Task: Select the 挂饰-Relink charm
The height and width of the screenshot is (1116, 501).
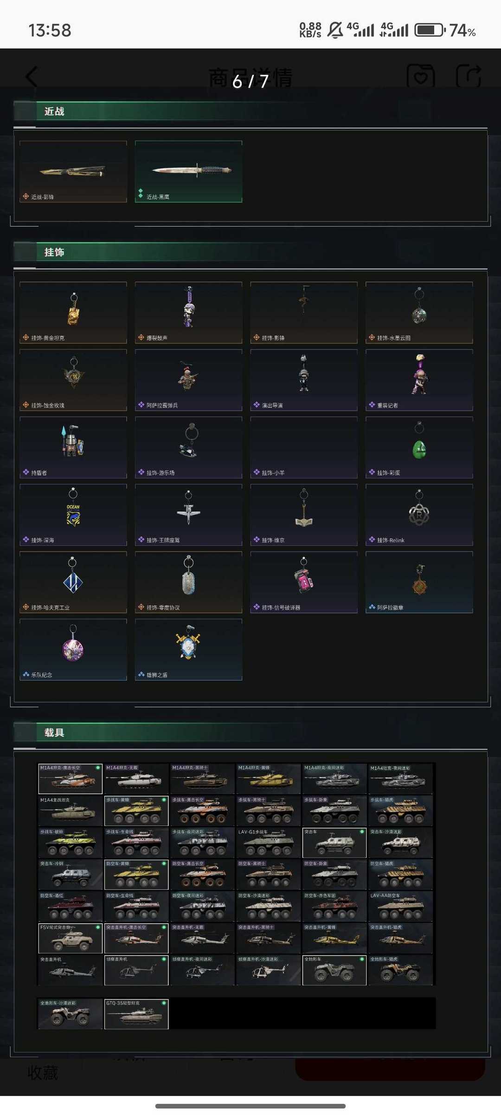Action: [419, 515]
